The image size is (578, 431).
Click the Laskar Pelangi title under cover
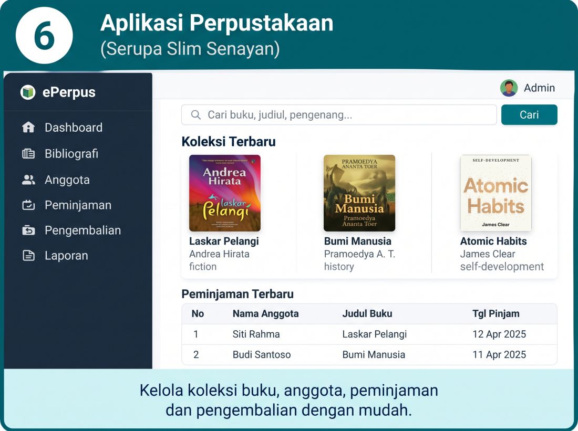tap(224, 241)
